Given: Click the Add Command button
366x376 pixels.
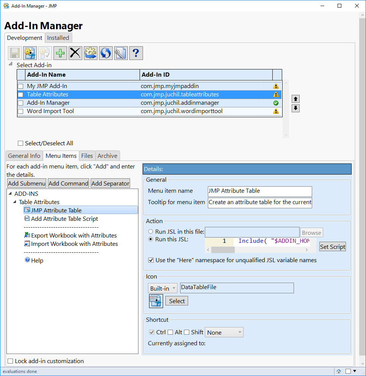Looking at the screenshot, I should coord(69,183).
